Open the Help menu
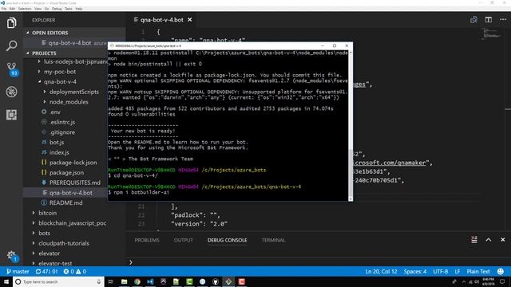Screen dimensions: 511x287 pos(79,9)
